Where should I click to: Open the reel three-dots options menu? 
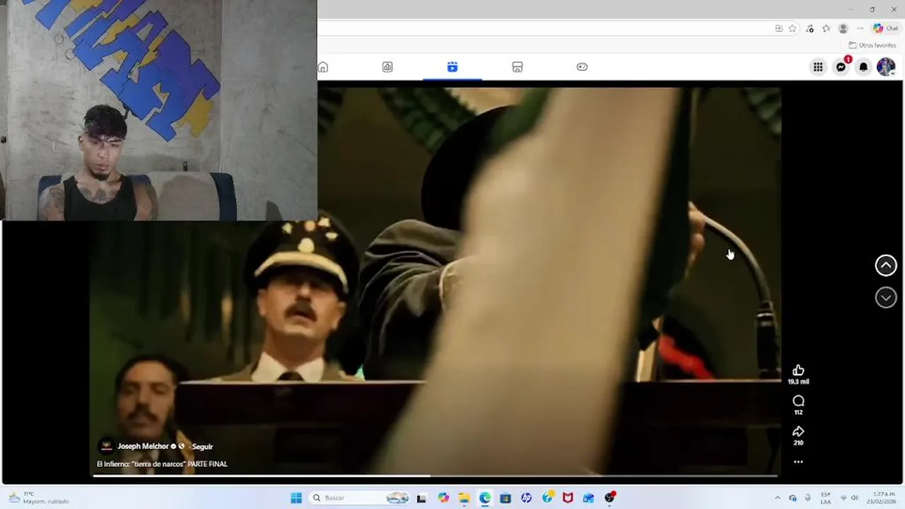coord(798,462)
